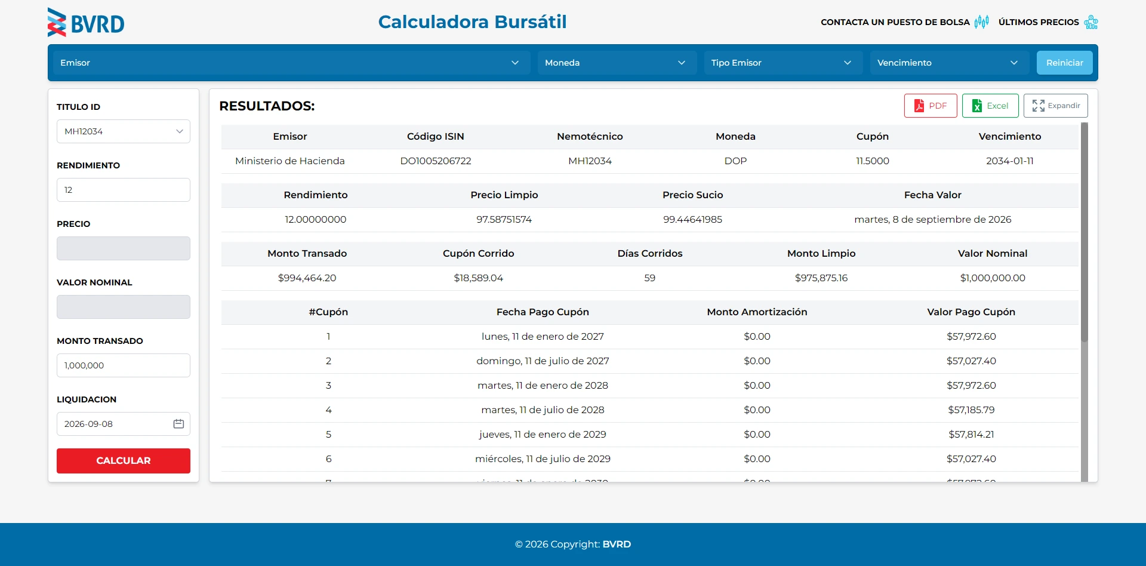This screenshot has width=1146, height=566.
Task: Click the candlestick chart icon beside Contacta
Action: pos(981,22)
